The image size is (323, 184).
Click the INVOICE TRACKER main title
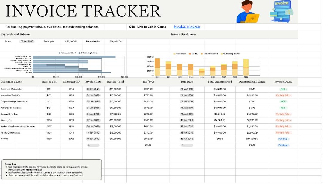pos(83,11)
